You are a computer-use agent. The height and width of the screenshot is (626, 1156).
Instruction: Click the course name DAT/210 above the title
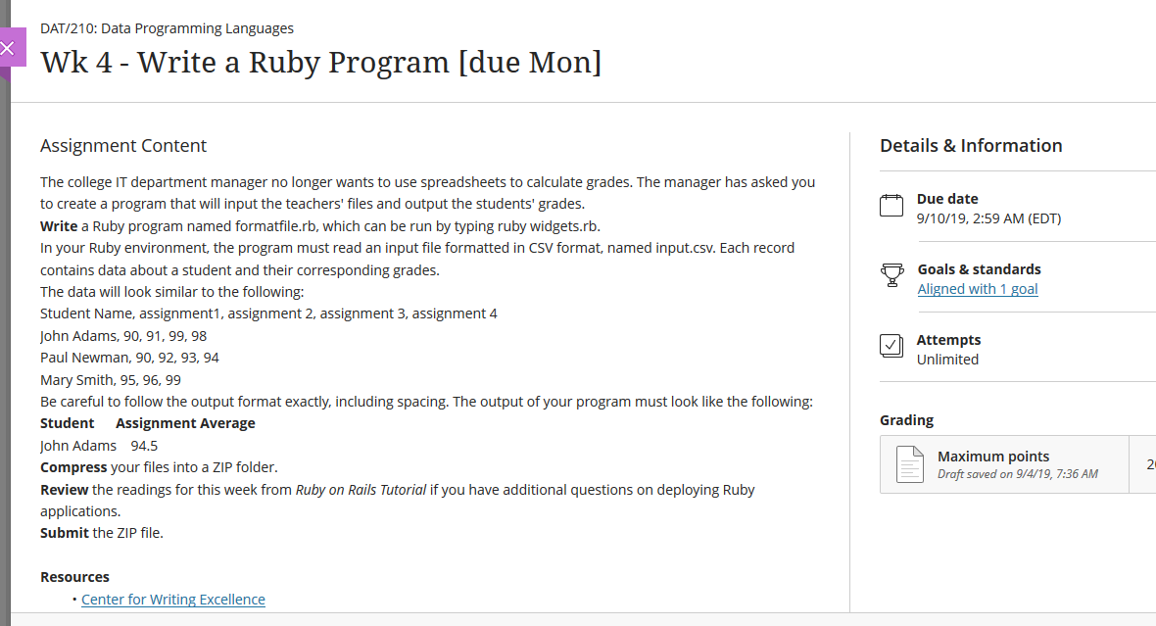coord(167,28)
